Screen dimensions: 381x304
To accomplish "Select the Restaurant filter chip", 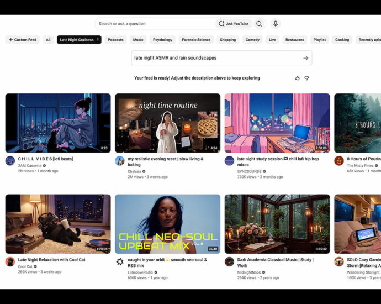I will pos(294,40).
